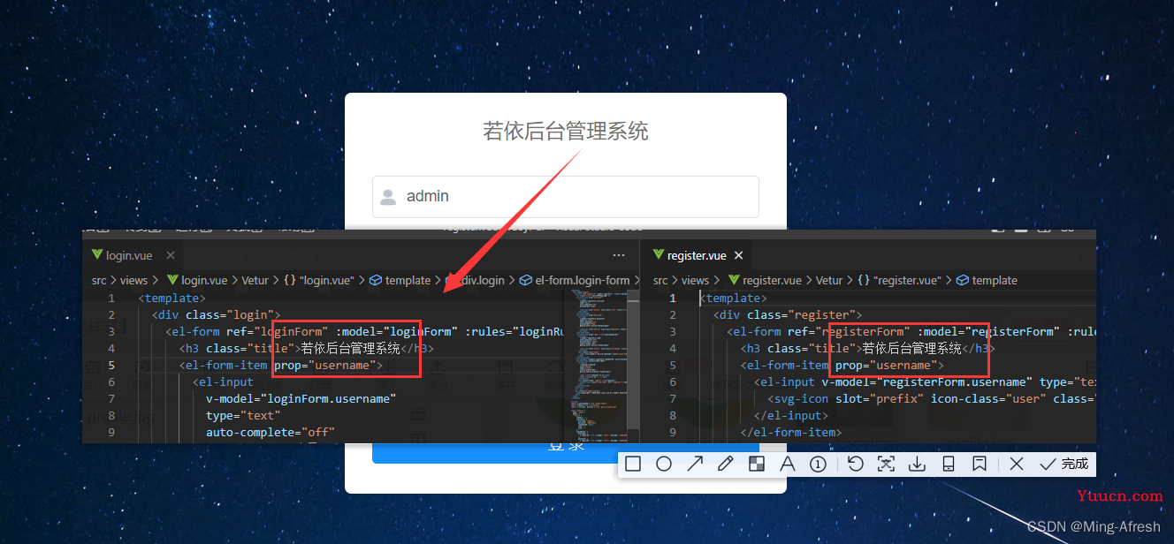This screenshot has width=1174, height=544.
Task: Select the text annotation tool
Action: pyautogui.click(x=787, y=464)
